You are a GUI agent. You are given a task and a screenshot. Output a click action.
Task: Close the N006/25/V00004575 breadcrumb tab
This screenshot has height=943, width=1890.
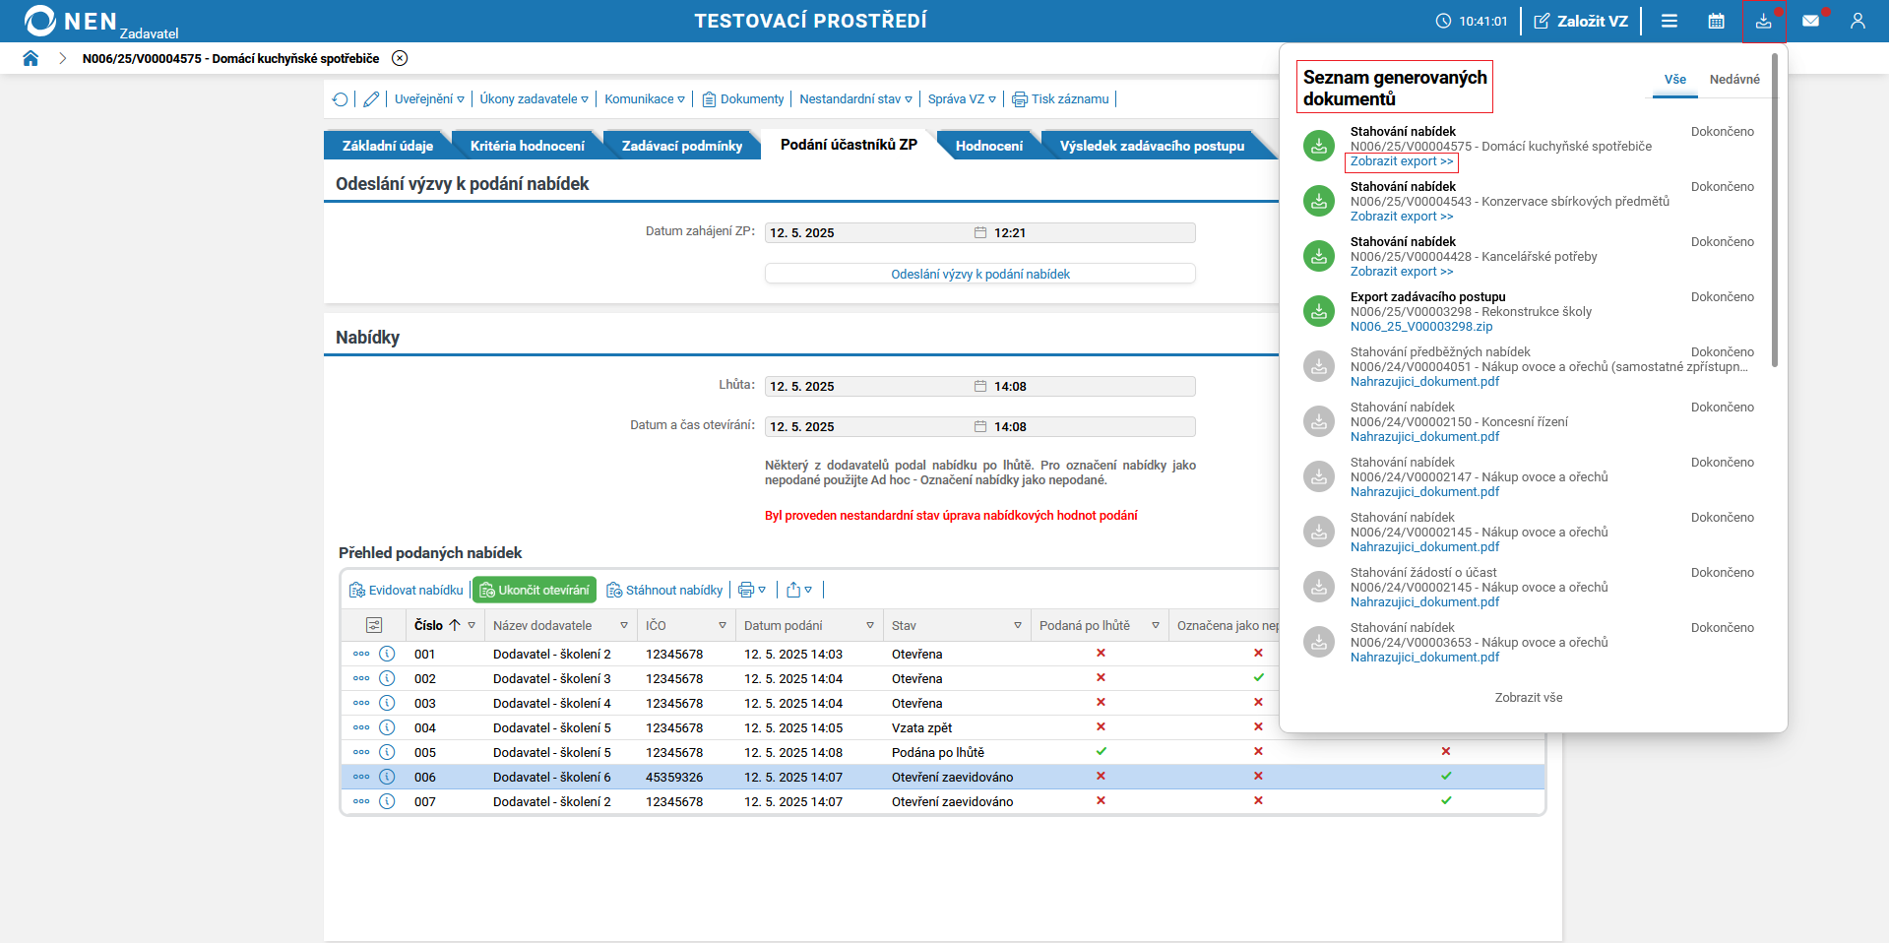click(400, 58)
